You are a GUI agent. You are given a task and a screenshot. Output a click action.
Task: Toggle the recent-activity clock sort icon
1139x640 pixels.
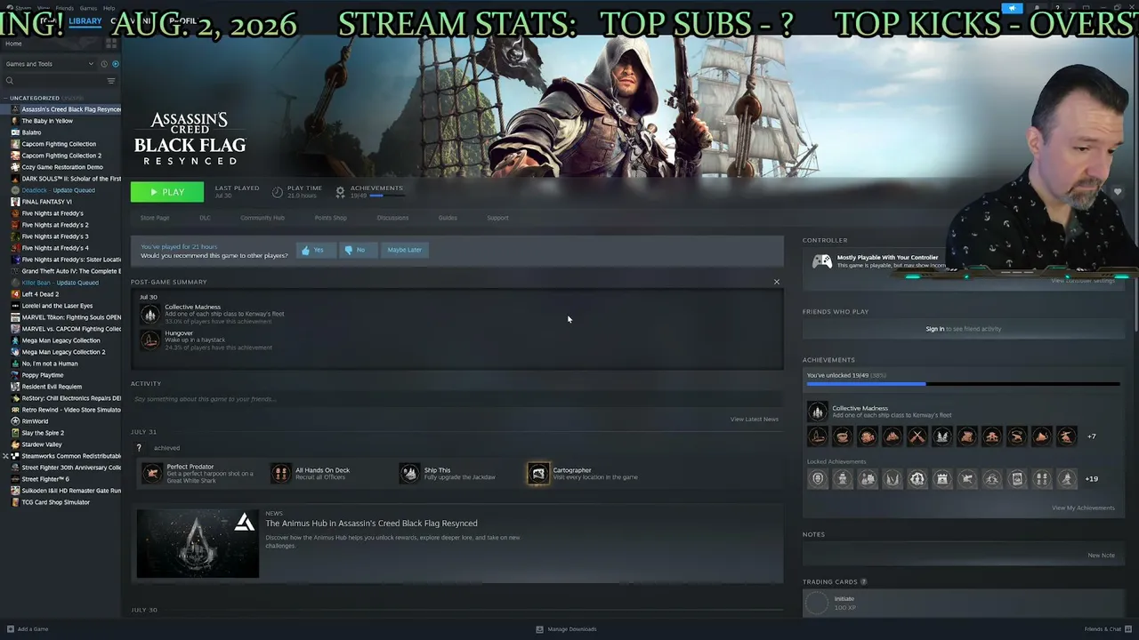click(104, 64)
